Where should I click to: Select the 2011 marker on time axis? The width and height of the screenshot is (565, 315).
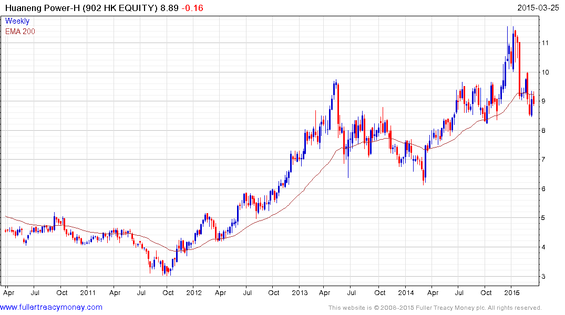(x=88, y=292)
